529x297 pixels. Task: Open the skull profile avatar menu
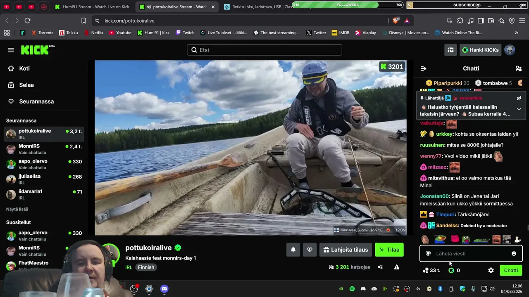coord(510,50)
